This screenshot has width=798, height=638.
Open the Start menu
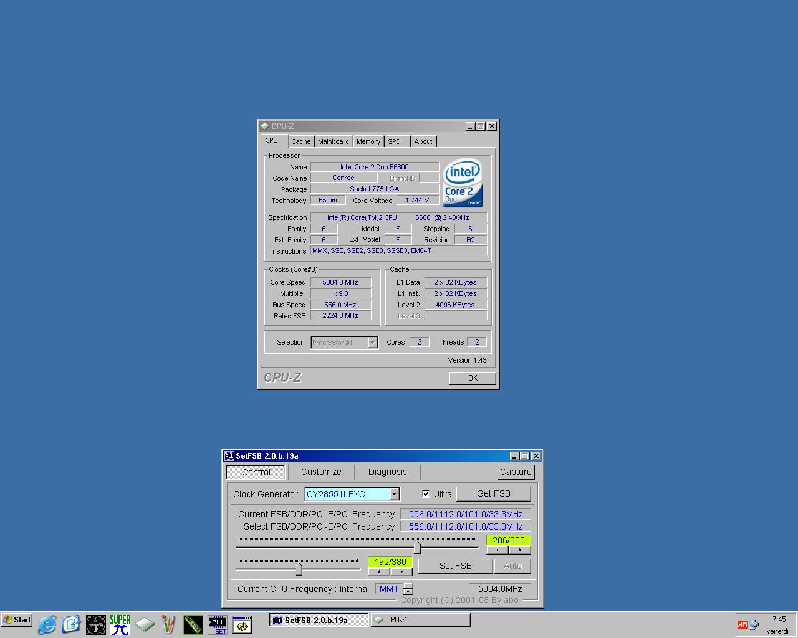click(17, 620)
